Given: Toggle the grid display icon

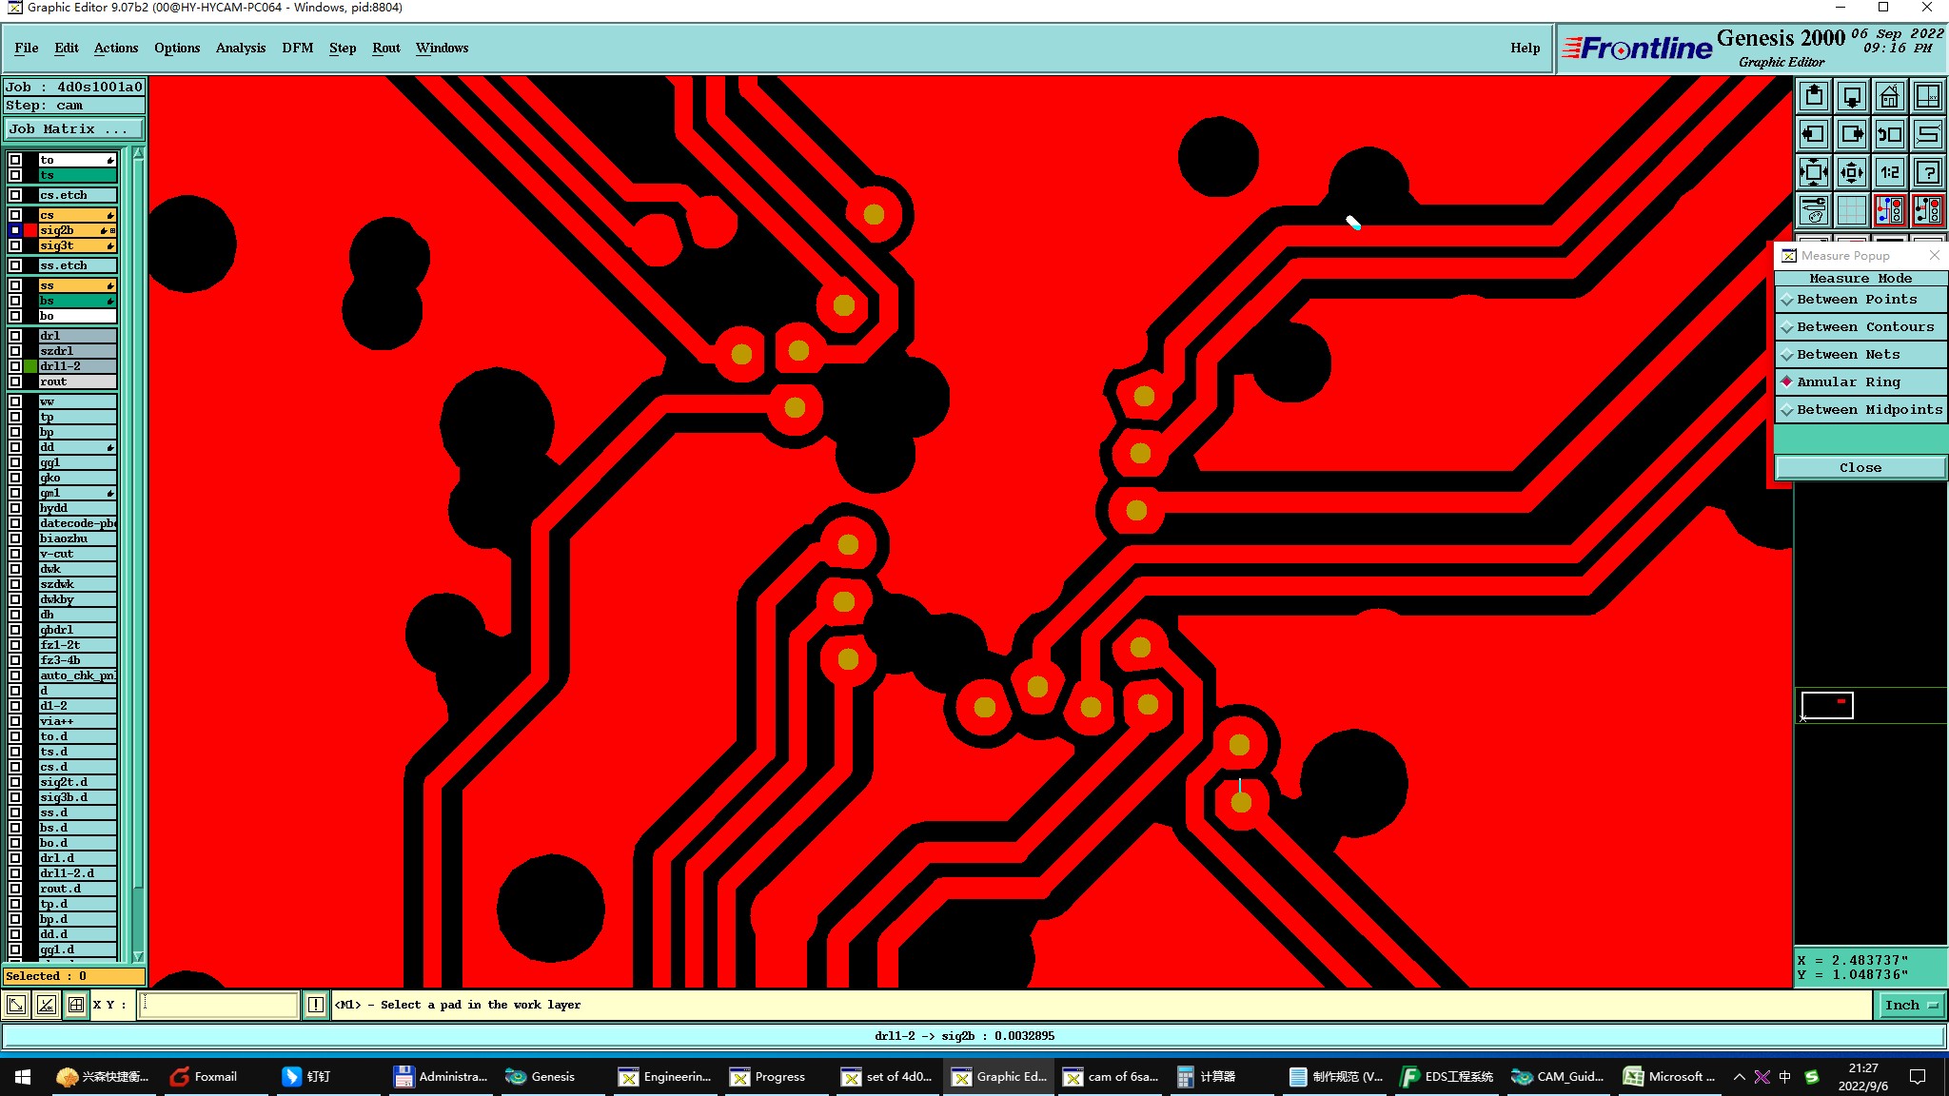Looking at the screenshot, I should [1852, 209].
